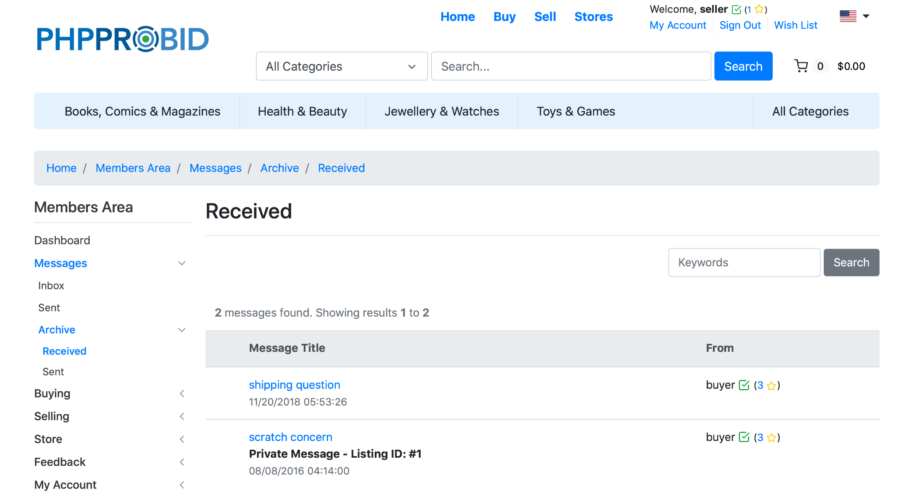Screen dimensions: 914x495
Task: Open the shipping question message
Action: [294, 385]
